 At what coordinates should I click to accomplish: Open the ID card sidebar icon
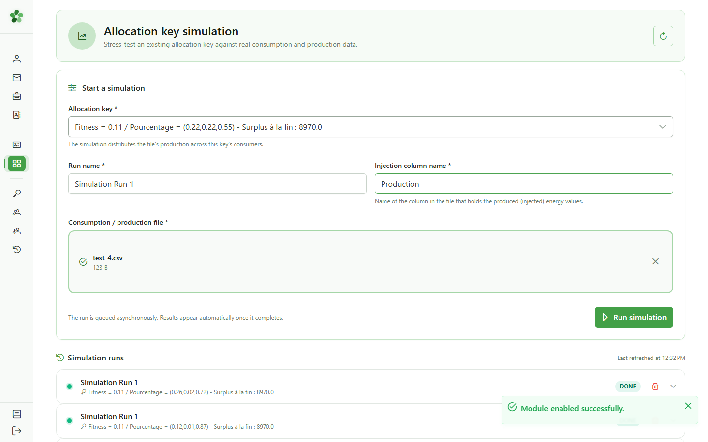[17, 145]
